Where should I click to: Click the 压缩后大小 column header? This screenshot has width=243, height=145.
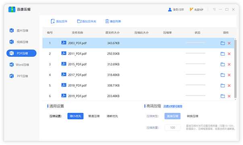pyautogui.click(x=141, y=33)
